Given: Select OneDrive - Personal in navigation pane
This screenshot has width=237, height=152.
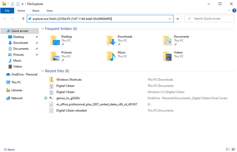Looking at the screenshot, I should (x=22, y=75).
